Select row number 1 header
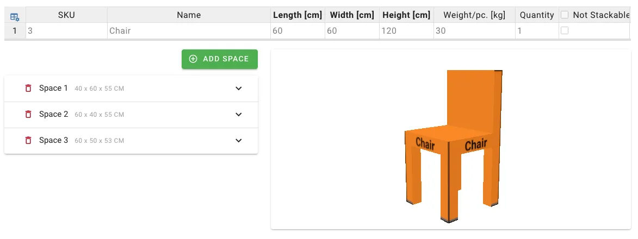The height and width of the screenshot is (239, 638). tap(15, 31)
